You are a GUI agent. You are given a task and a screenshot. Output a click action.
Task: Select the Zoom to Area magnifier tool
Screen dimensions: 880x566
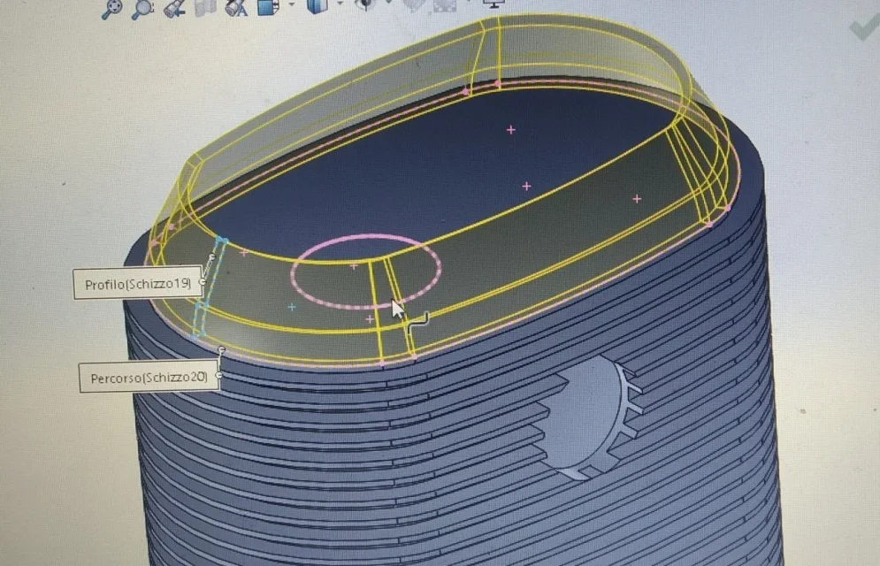(x=142, y=9)
